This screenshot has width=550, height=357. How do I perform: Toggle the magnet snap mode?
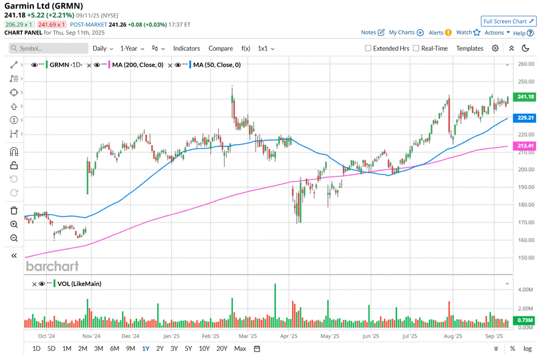click(x=13, y=151)
